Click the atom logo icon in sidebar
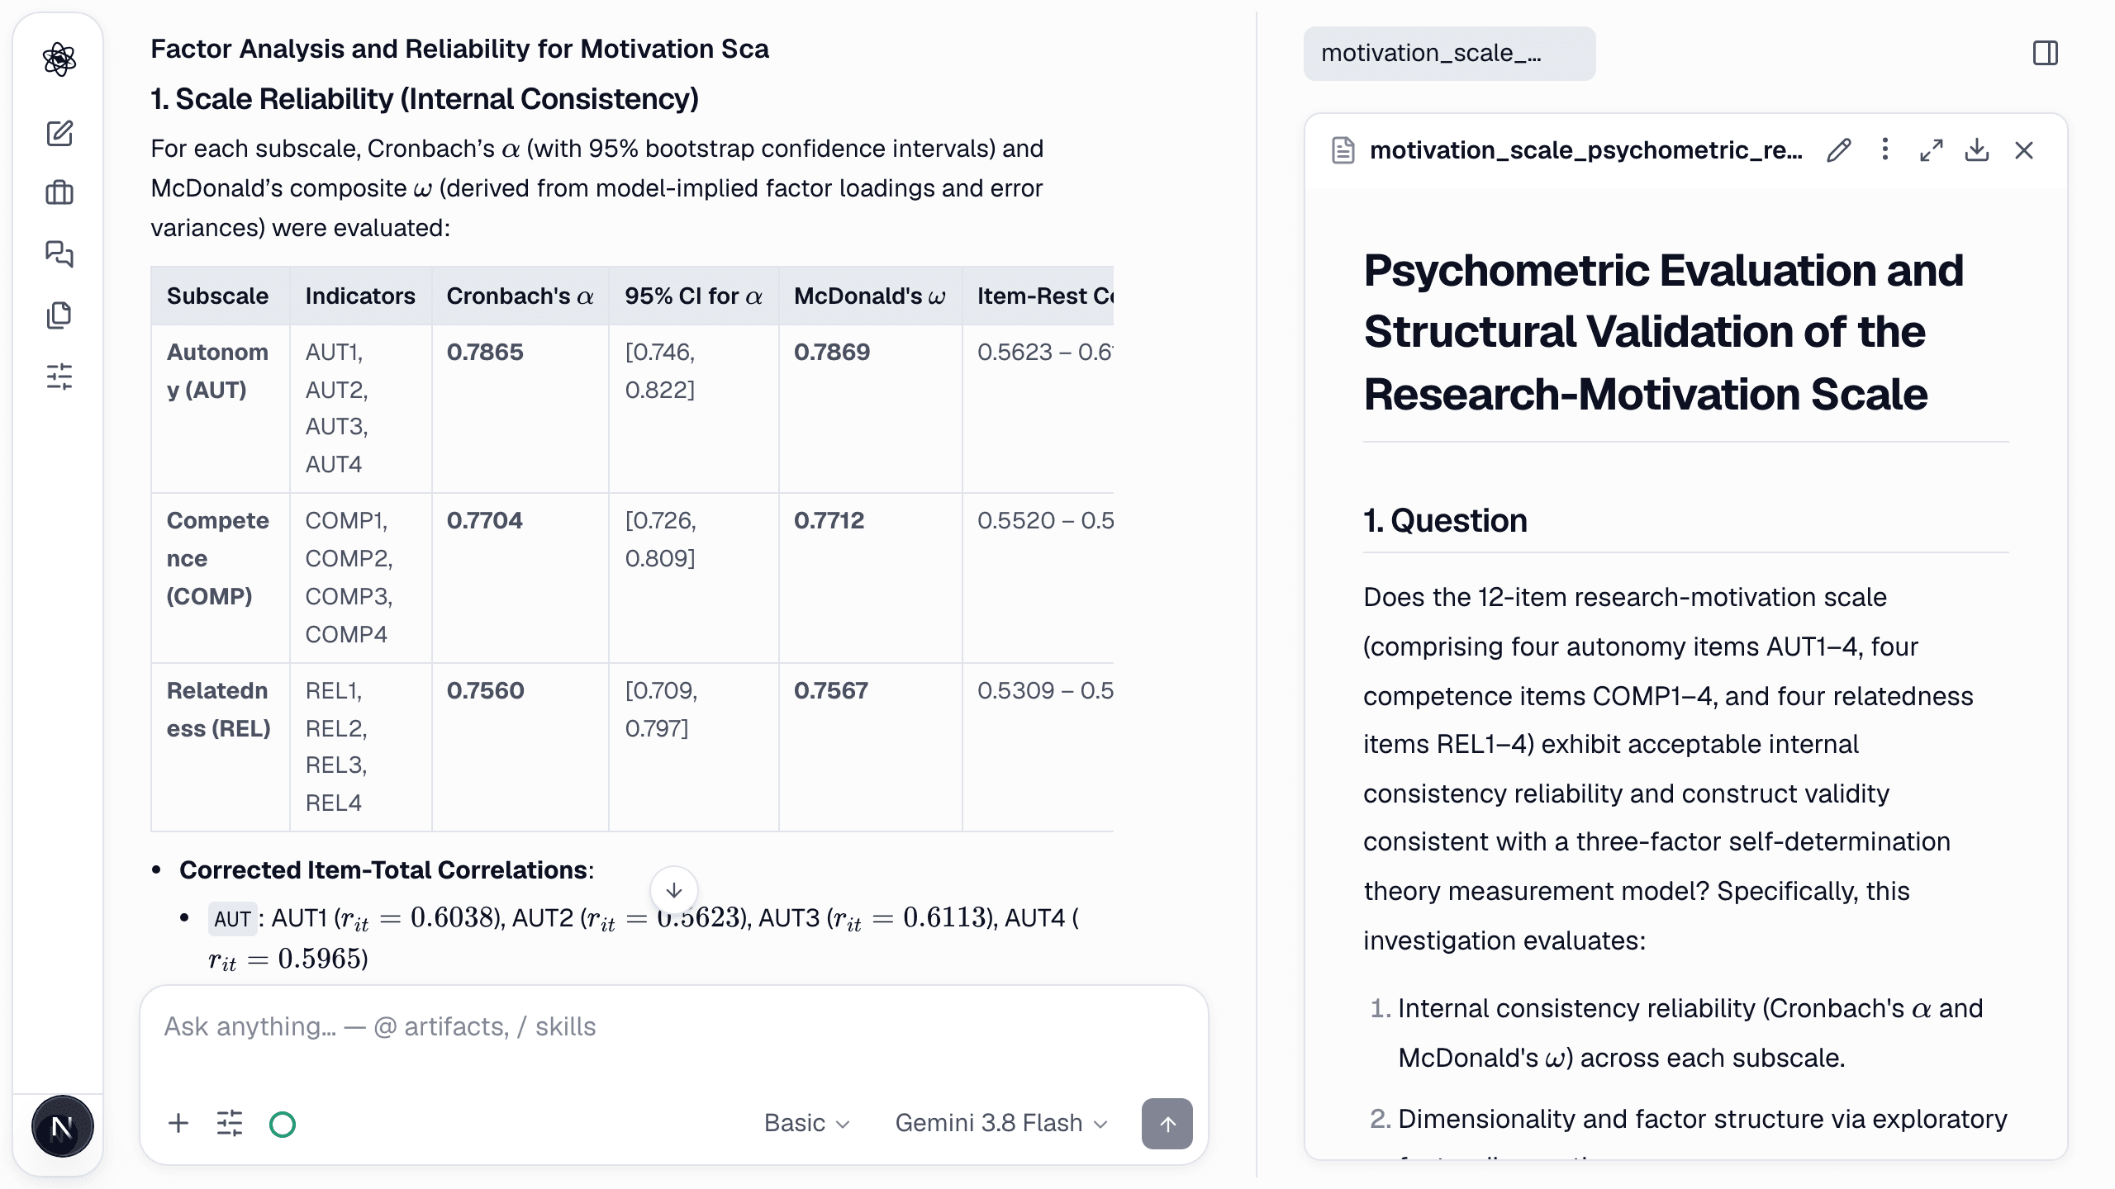The width and height of the screenshot is (2115, 1189). tap(59, 59)
